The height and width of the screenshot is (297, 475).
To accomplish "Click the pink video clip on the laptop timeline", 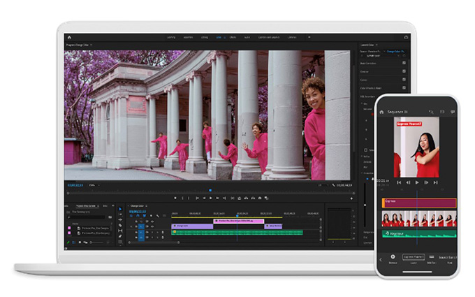I will coord(238,221).
